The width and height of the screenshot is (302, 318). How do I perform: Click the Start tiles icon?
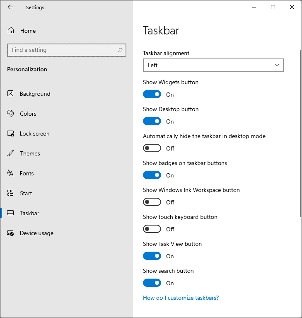click(10, 193)
